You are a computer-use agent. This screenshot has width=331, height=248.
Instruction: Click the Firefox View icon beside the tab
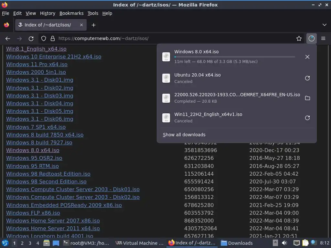pos(6,25)
